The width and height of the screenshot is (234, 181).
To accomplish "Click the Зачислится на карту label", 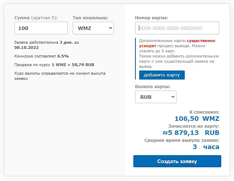I will click(194, 126).
